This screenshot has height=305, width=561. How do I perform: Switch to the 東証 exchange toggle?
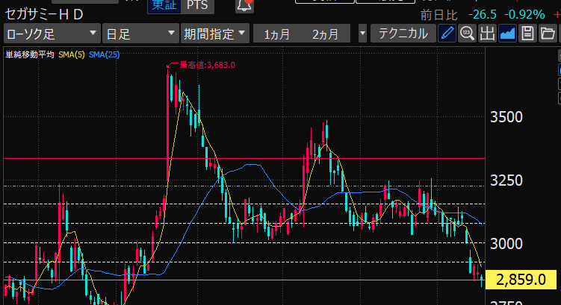point(162,5)
